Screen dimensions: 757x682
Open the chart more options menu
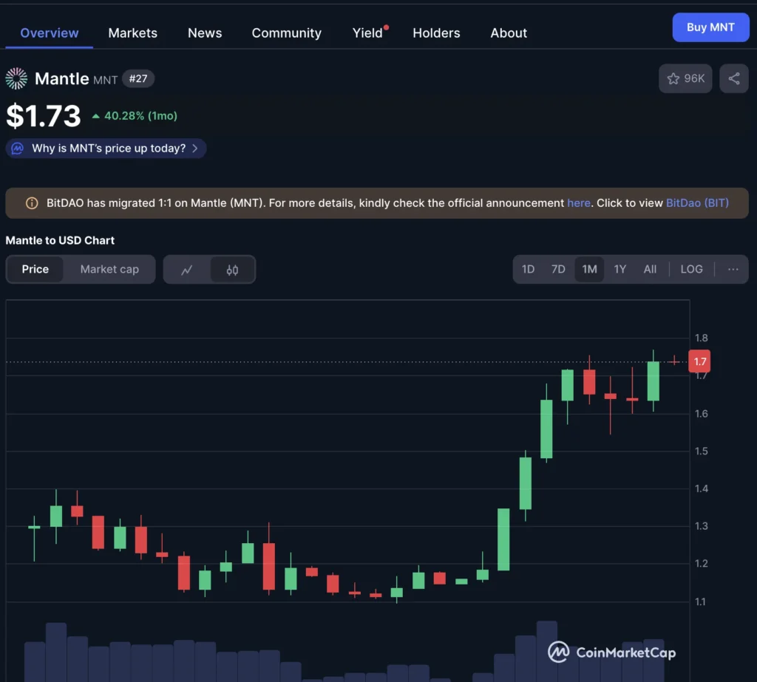(x=733, y=269)
